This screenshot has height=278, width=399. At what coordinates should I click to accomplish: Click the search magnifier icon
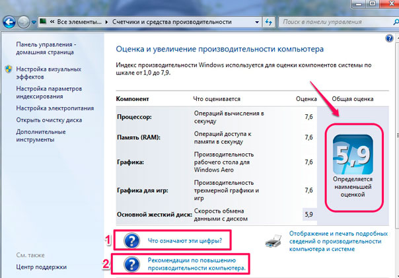tap(396, 22)
